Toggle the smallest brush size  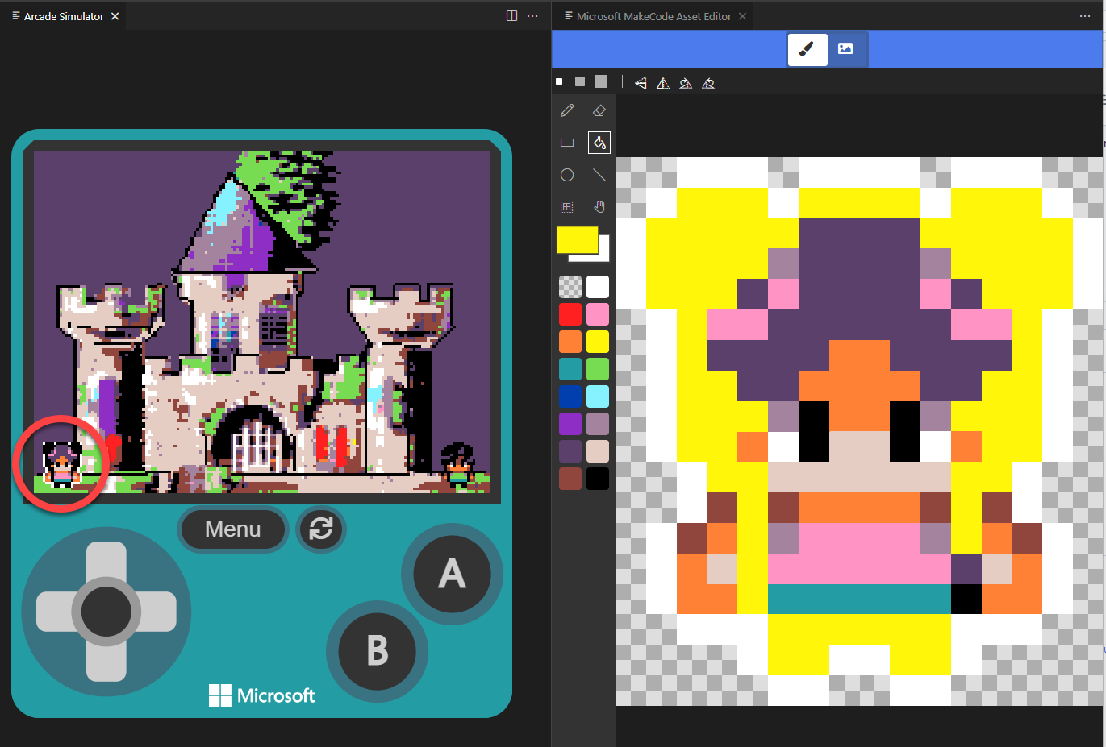(558, 81)
